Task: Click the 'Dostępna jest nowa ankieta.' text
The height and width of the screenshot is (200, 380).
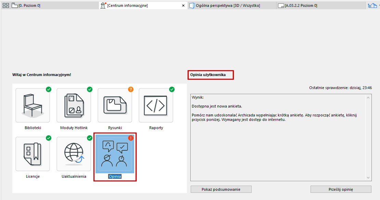Action: pos(217,106)
